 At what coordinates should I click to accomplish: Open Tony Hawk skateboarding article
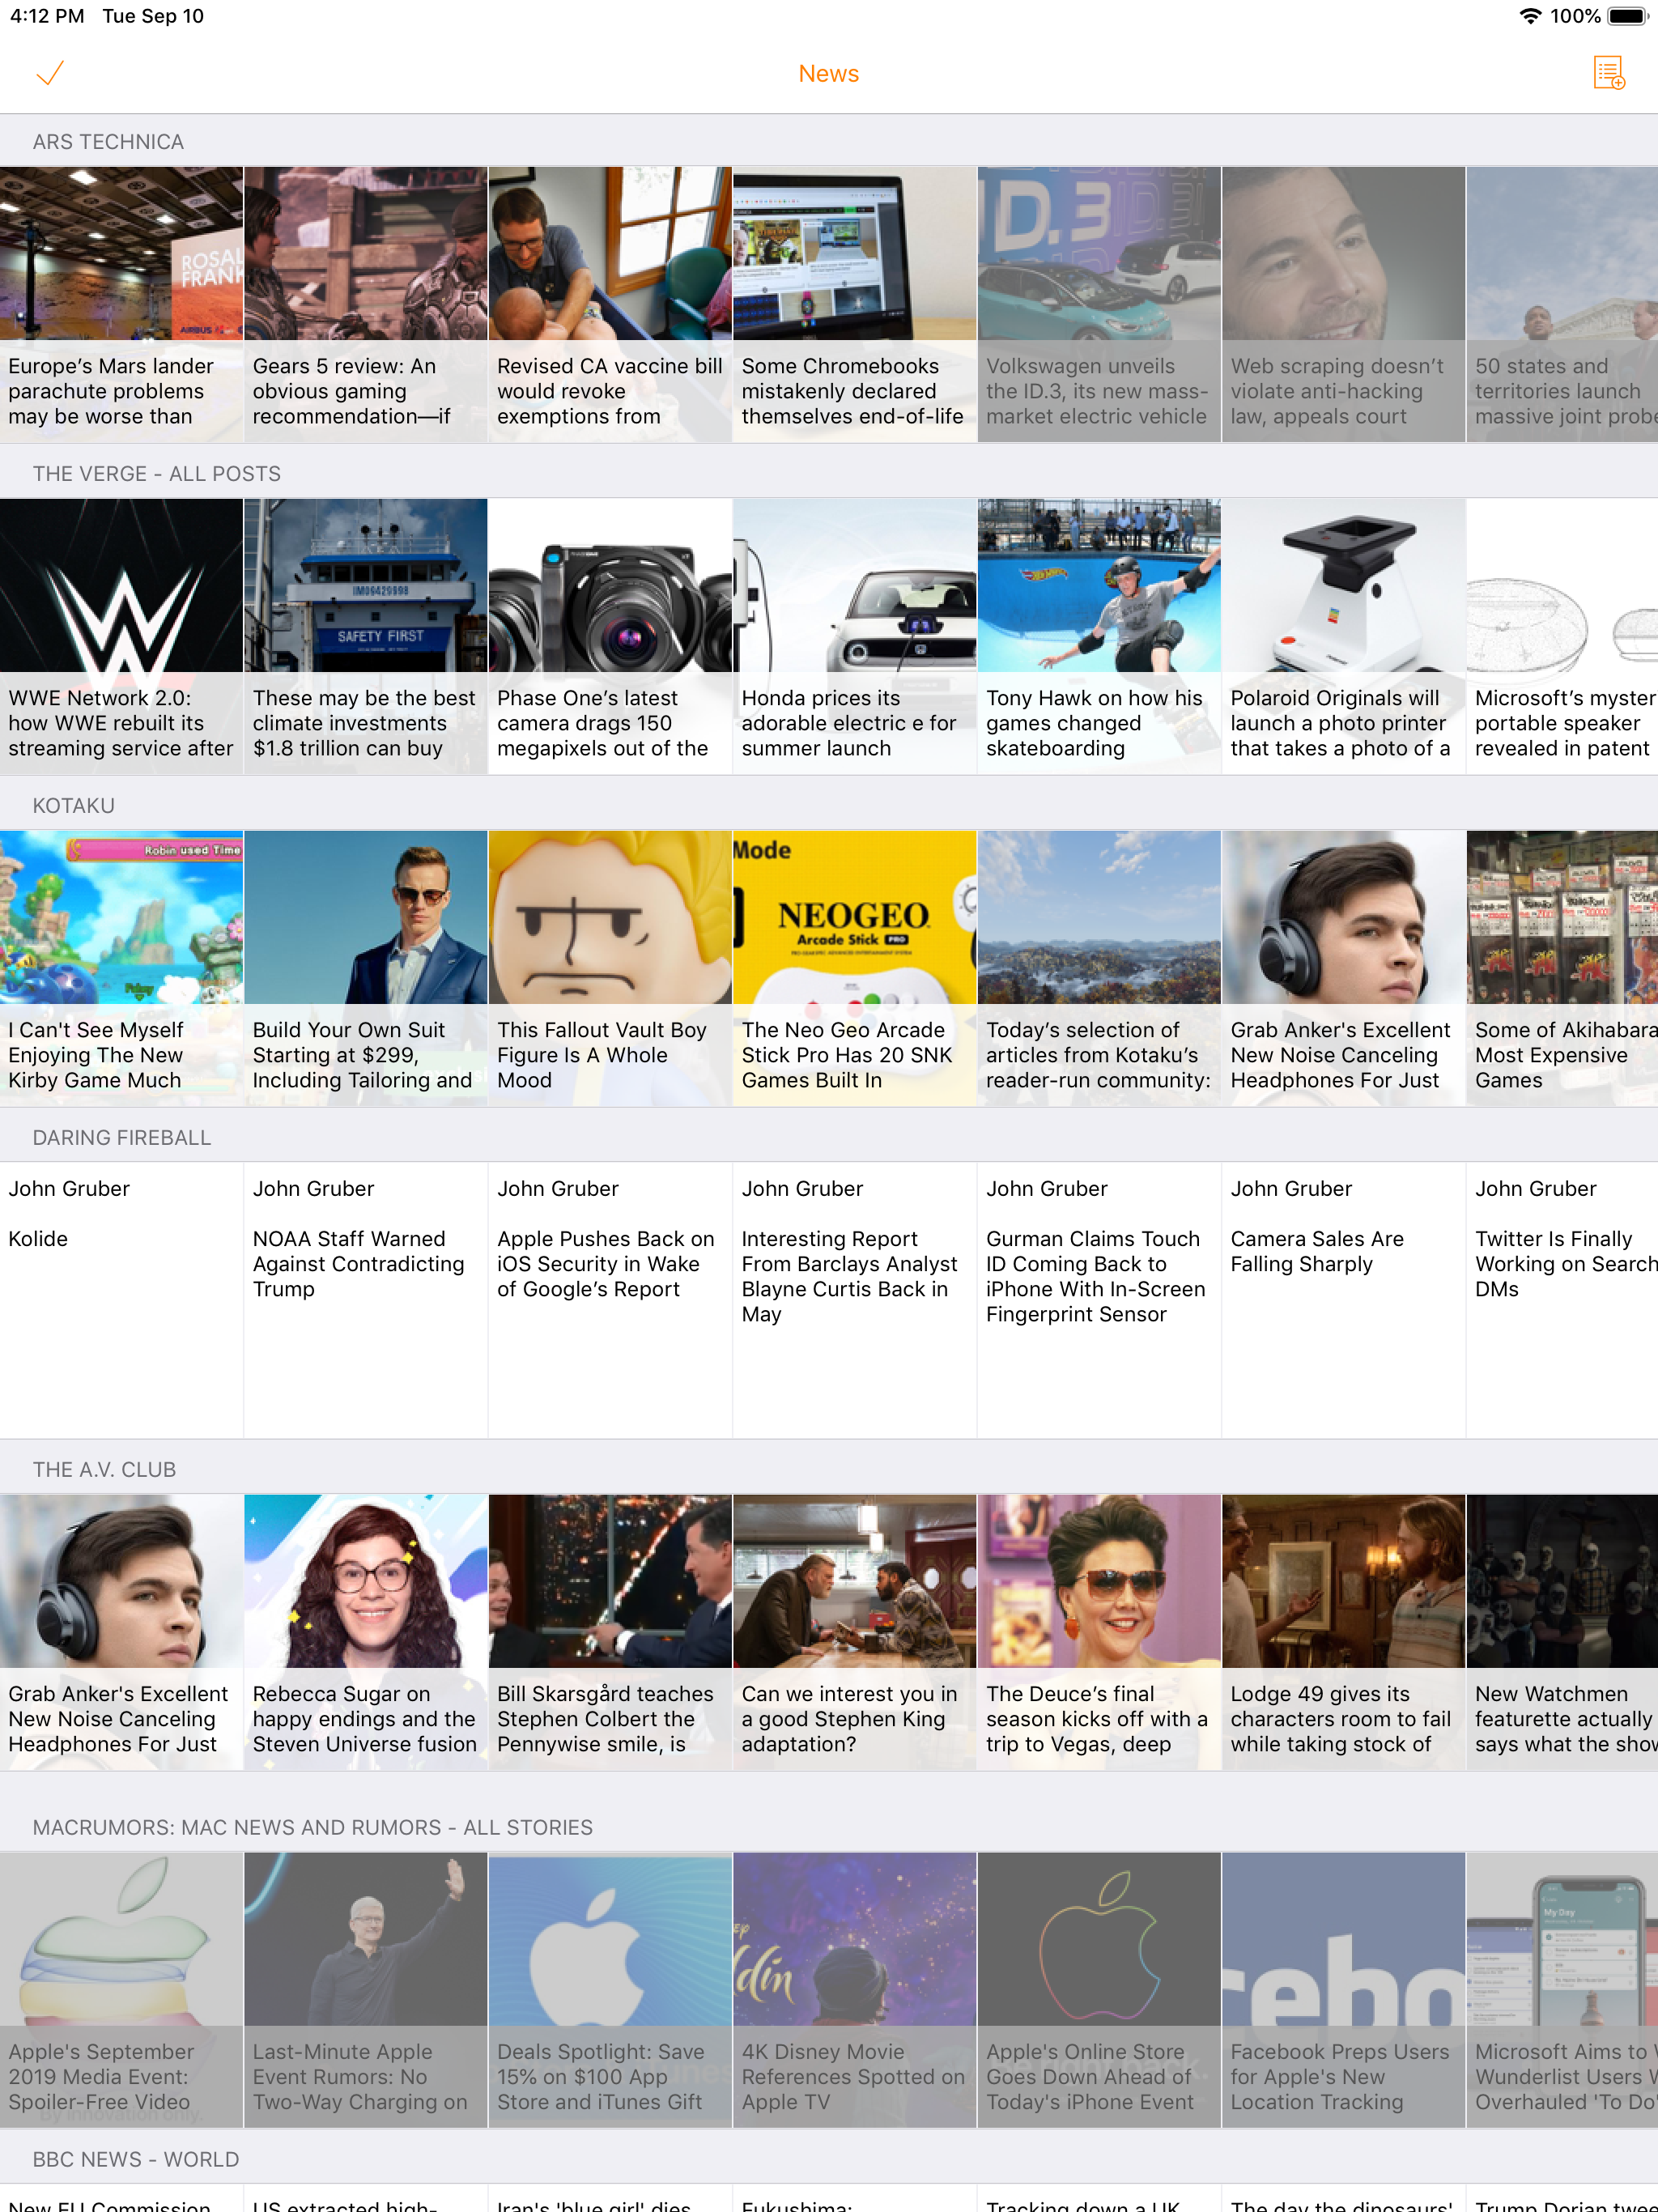1098,636
